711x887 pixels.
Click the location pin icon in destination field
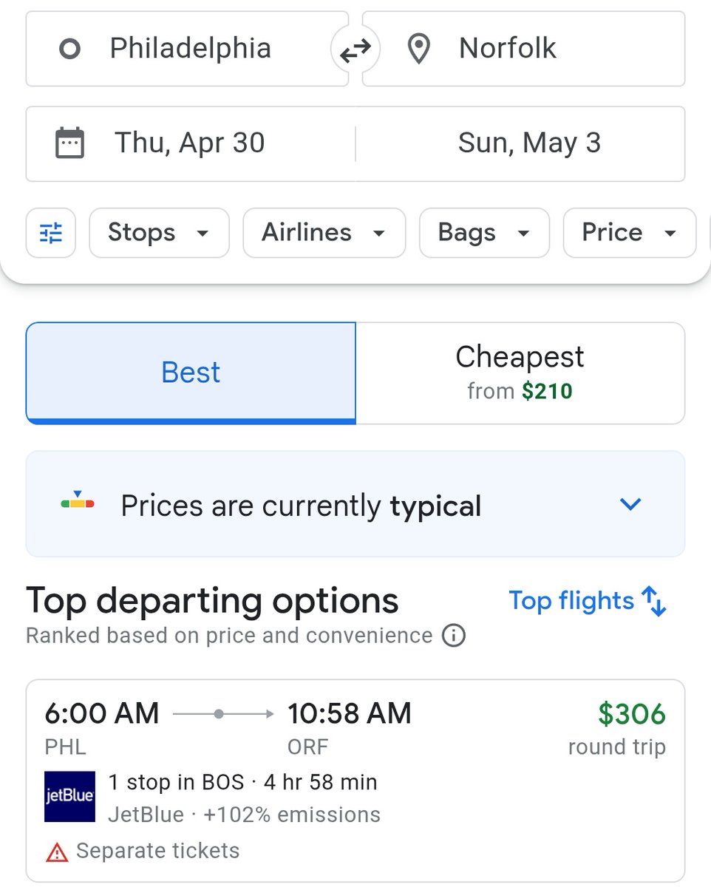[419, 50]
